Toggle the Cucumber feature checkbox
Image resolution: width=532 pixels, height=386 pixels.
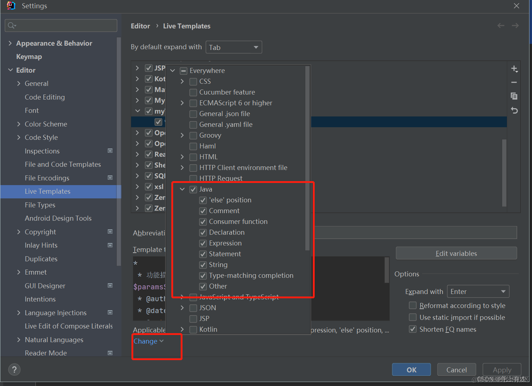pos(193,92)
